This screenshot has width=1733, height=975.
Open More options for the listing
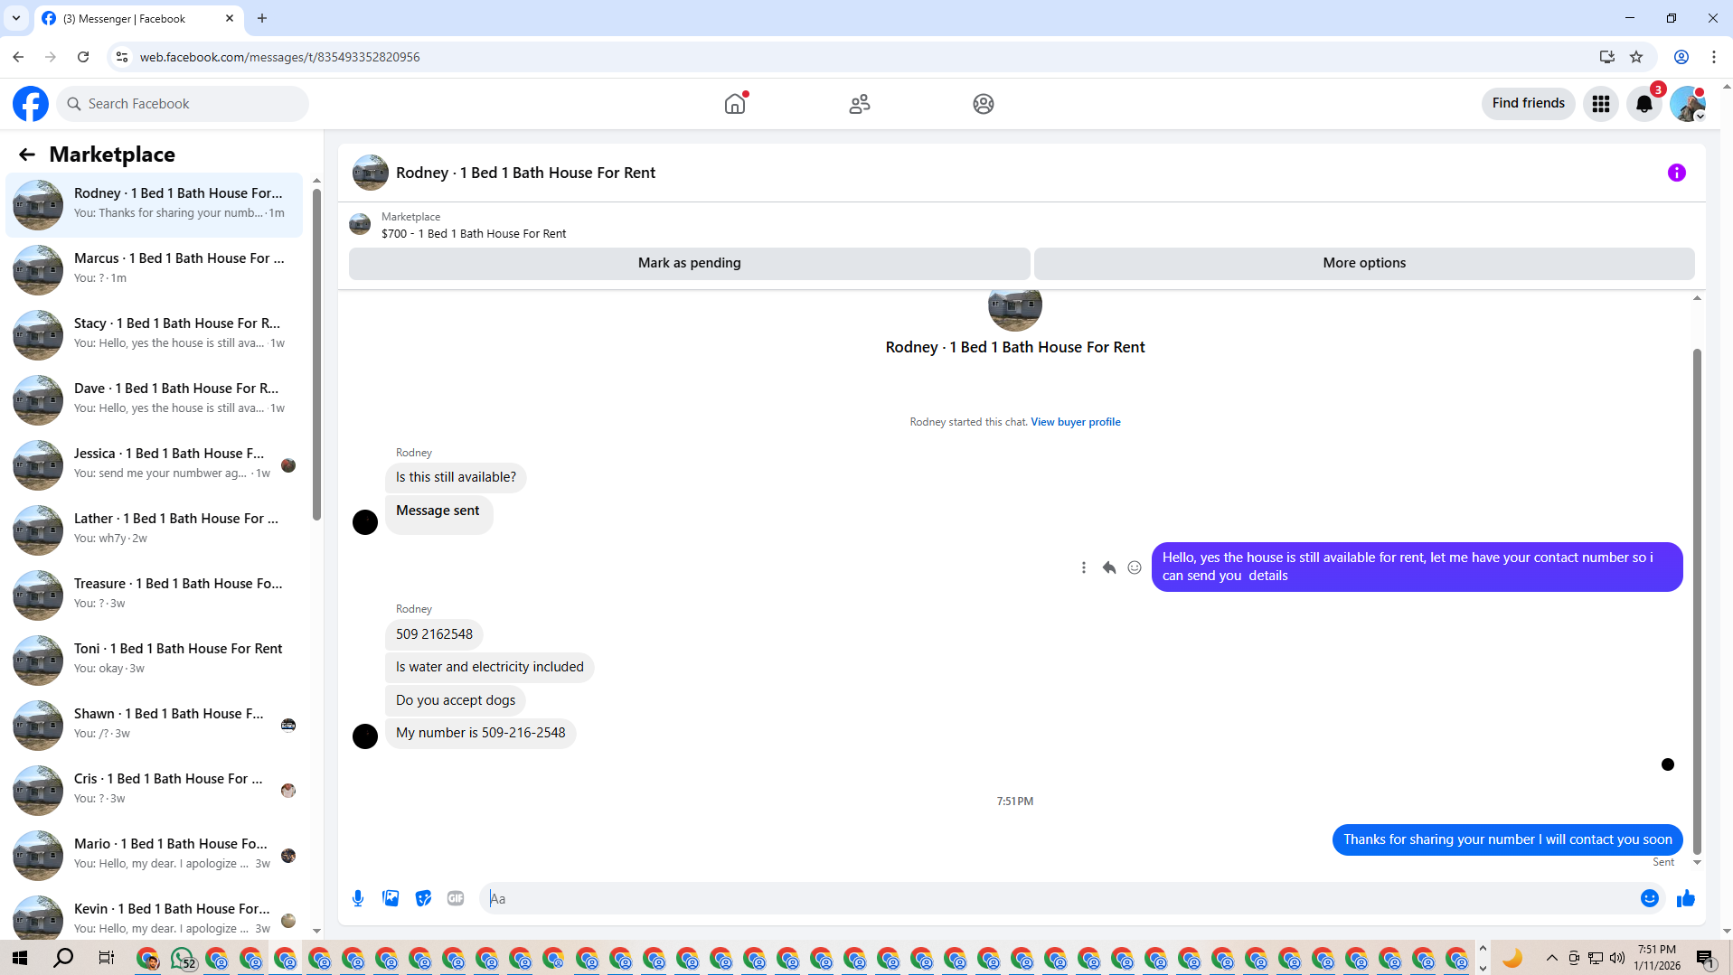[1364, 263]
